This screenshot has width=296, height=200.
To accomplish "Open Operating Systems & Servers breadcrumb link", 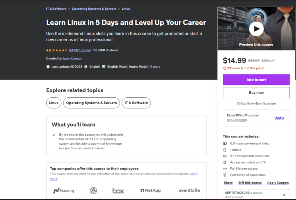I will click(x=94, y=9).
